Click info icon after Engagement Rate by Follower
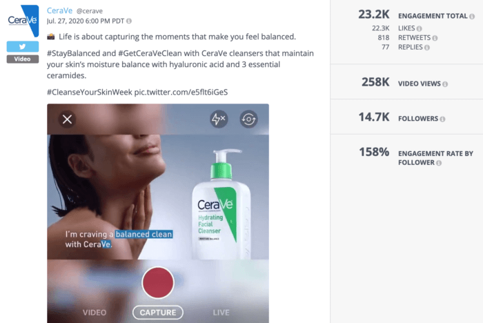 (x=439, y=163)
